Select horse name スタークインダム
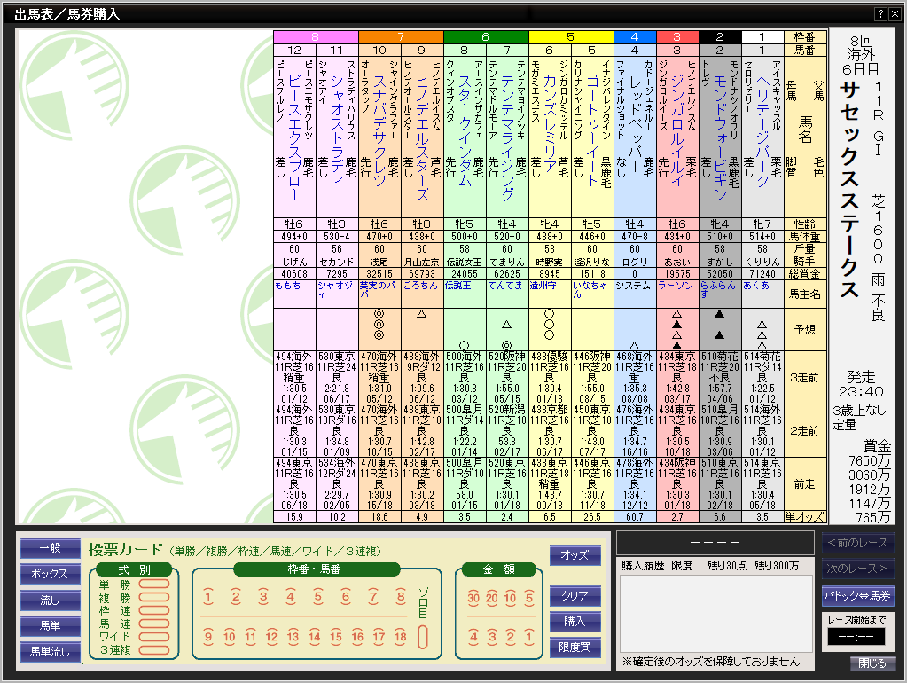The image size is (907, 683). tap(465, 130)
